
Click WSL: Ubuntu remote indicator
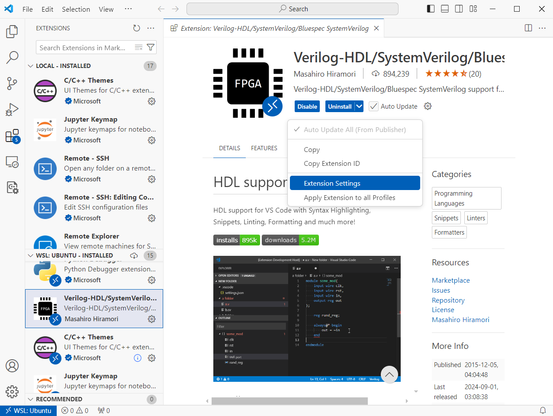pyautogui.click(x=28, y=410)
